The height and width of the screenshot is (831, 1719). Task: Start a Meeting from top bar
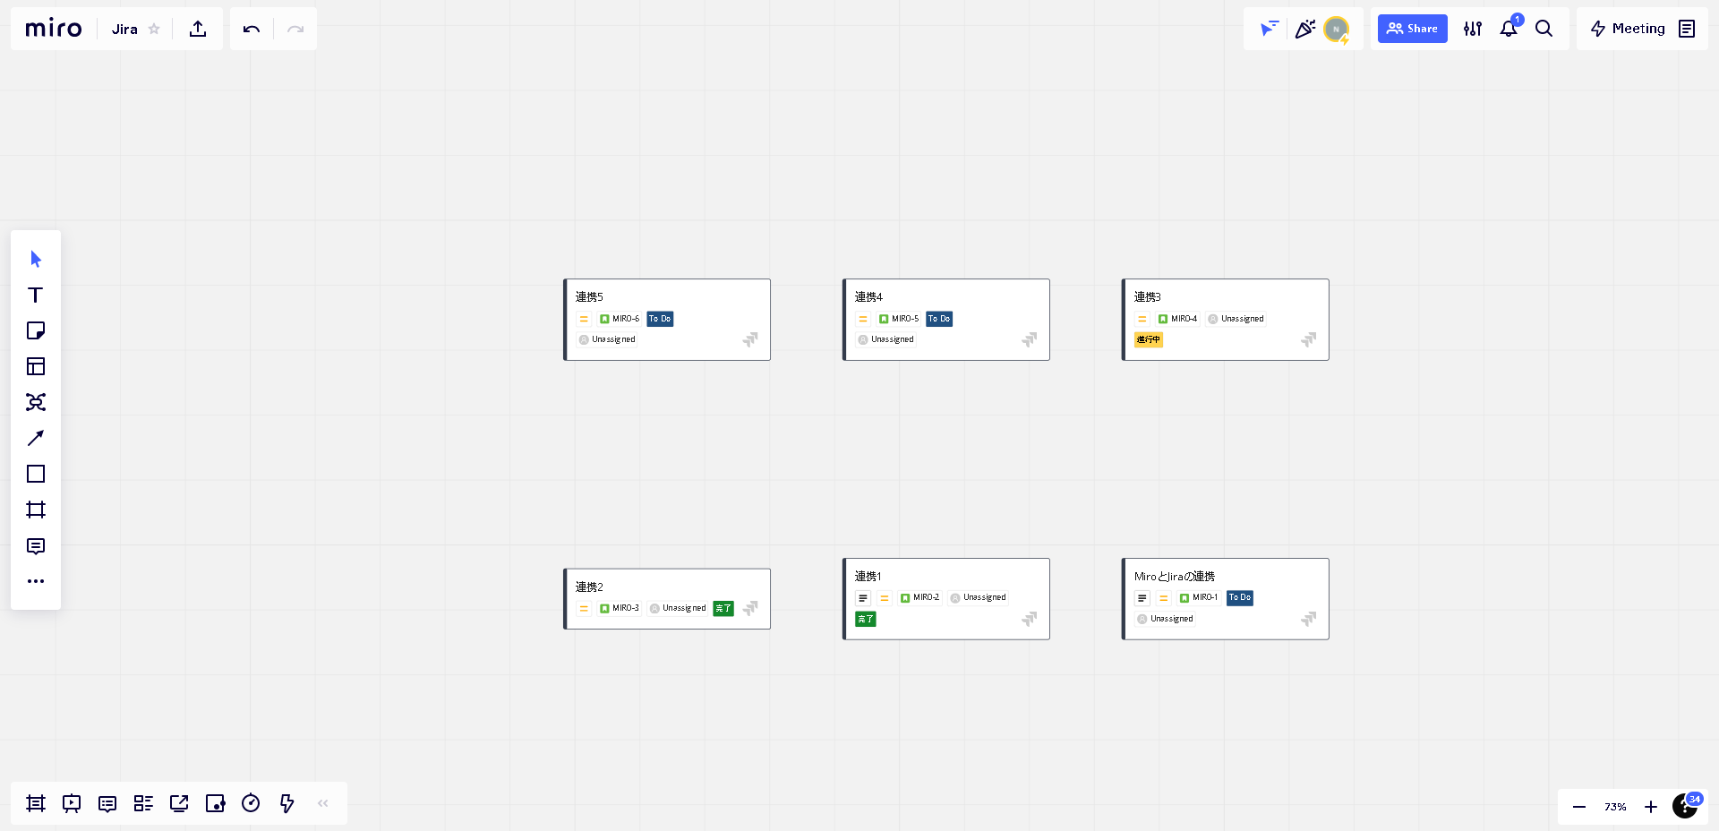[1628, 29]
